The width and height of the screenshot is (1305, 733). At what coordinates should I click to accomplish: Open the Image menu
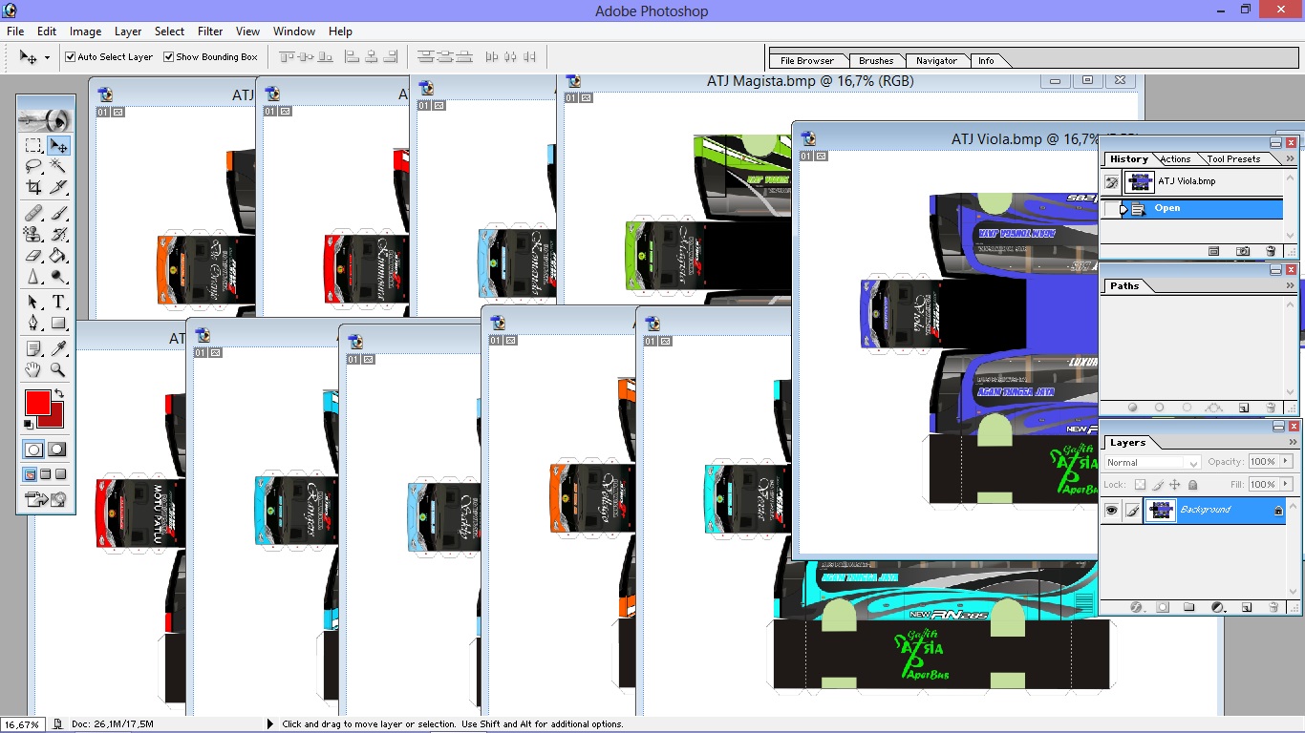(x=85, y=31)
